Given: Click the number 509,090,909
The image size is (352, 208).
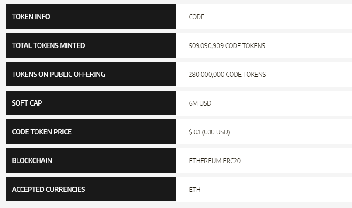Looking at the screenshot, I should pos(206,46).
